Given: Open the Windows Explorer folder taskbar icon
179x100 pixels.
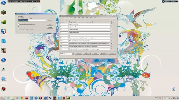Looking at the screenshot, I should point(13,98).
